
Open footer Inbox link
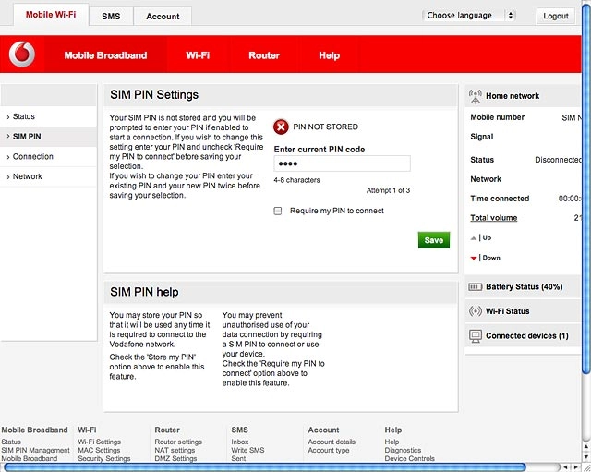[x=240, y=442]
